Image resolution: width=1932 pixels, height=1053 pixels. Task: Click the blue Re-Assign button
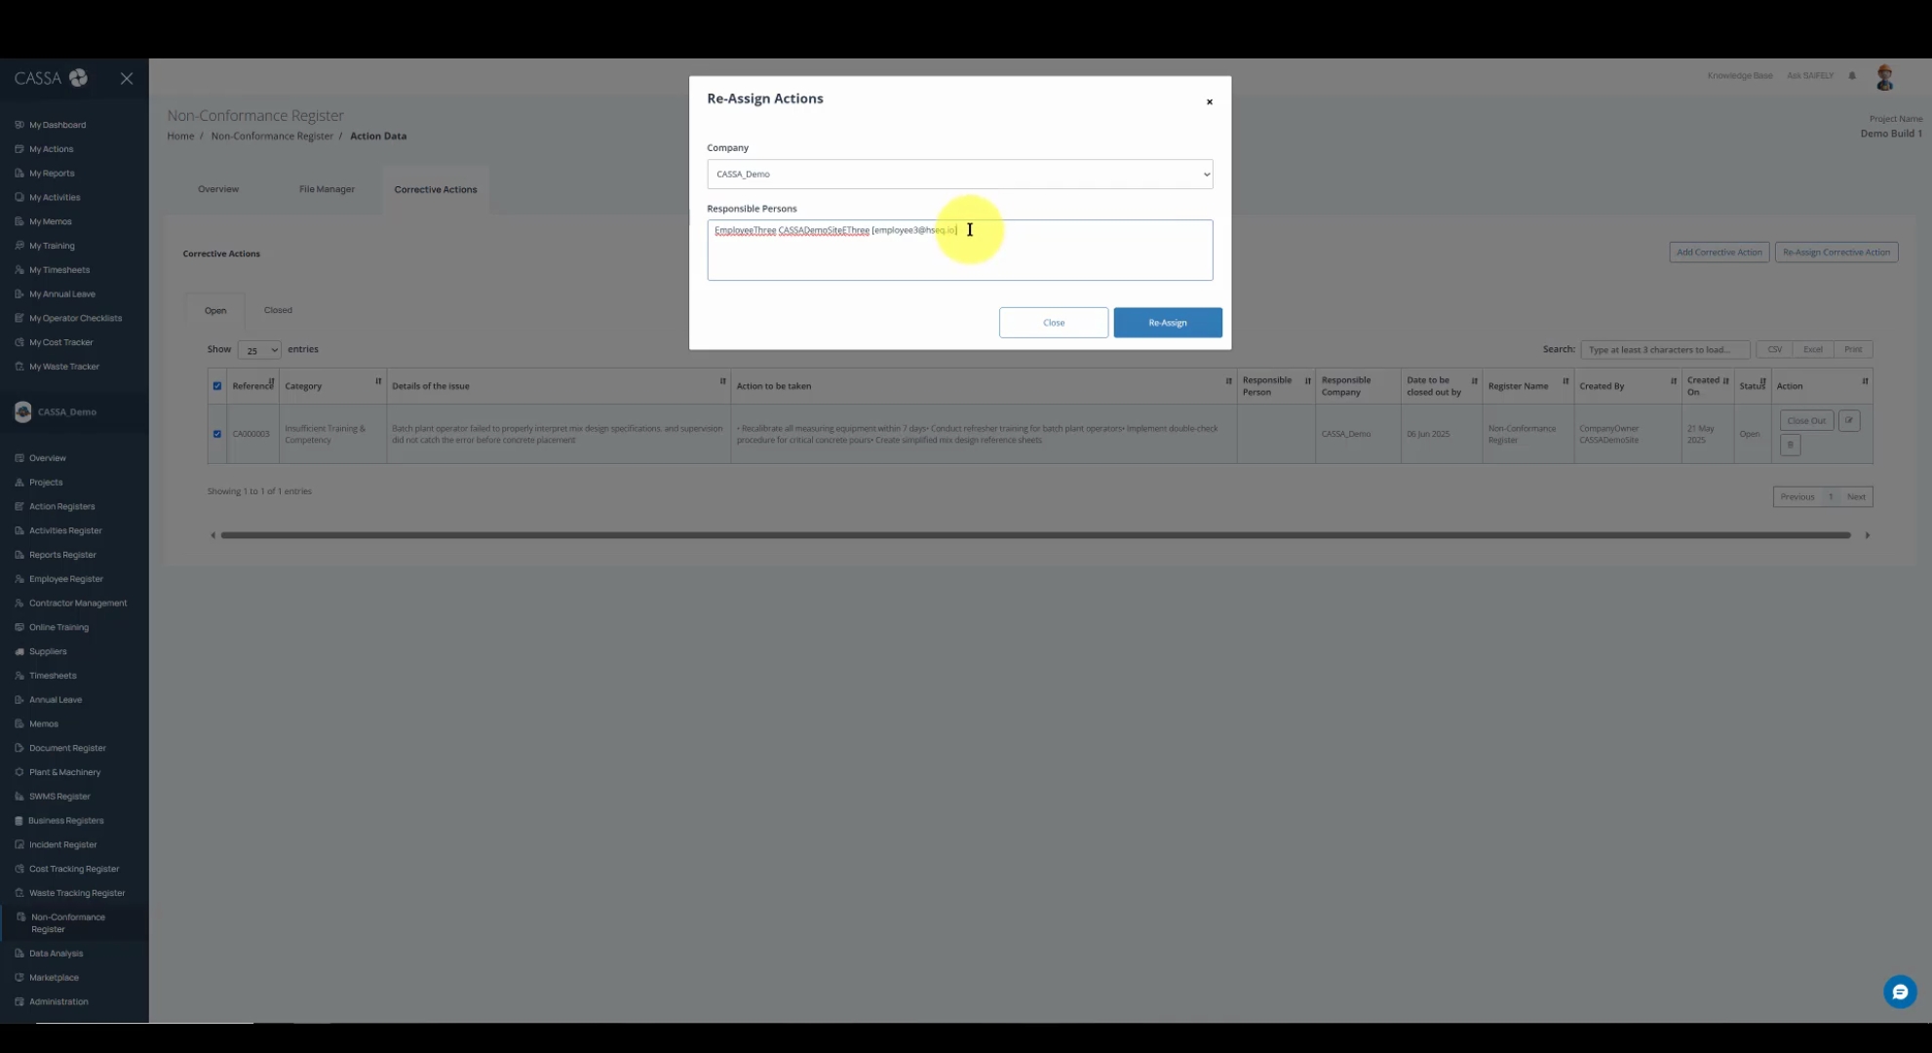tap(1167, 323)
